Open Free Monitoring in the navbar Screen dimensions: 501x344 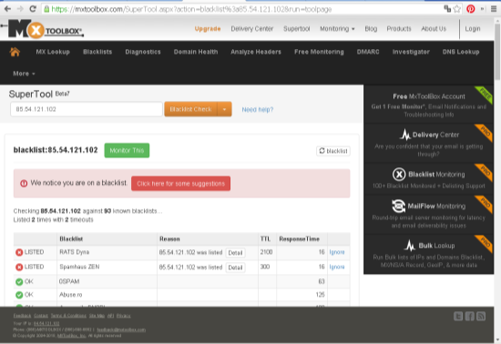[x=319, y=52]
